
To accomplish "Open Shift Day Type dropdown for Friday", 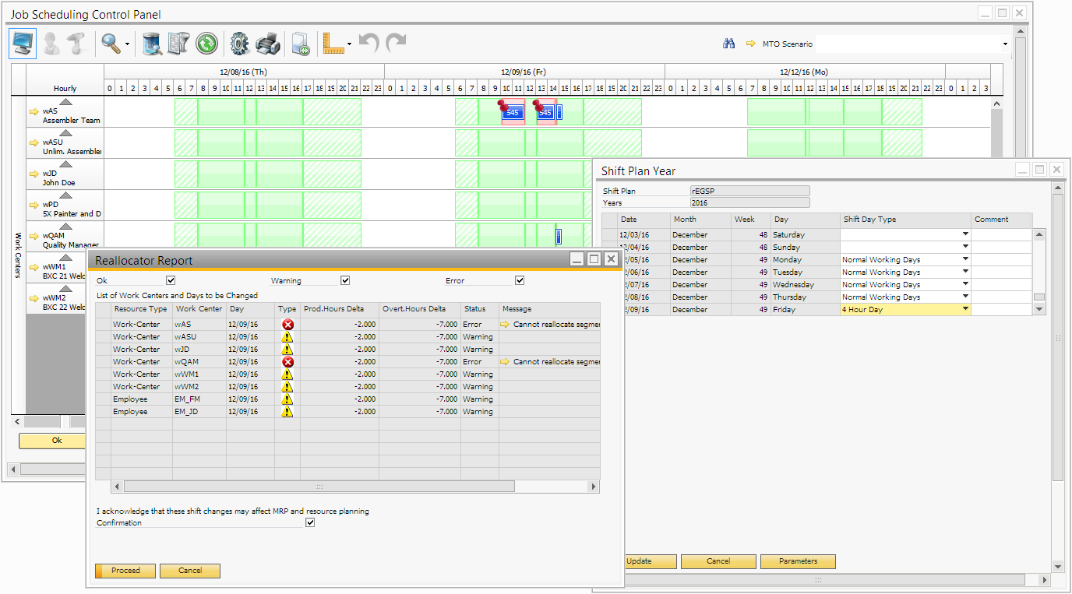I will click(965, 309).
